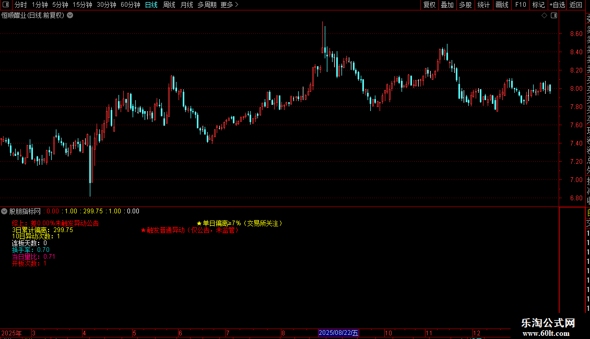Open the 统计 statistics tool
This screenshot has width=590, height=339.
(483, 5)
